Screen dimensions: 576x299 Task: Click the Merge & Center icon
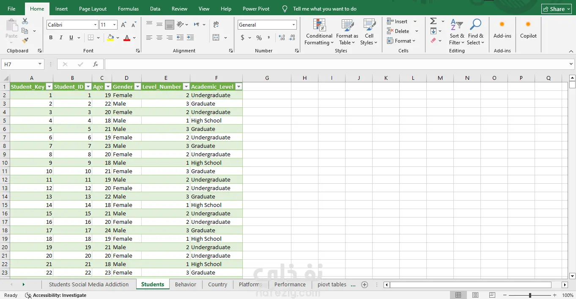tap(216, 38)
